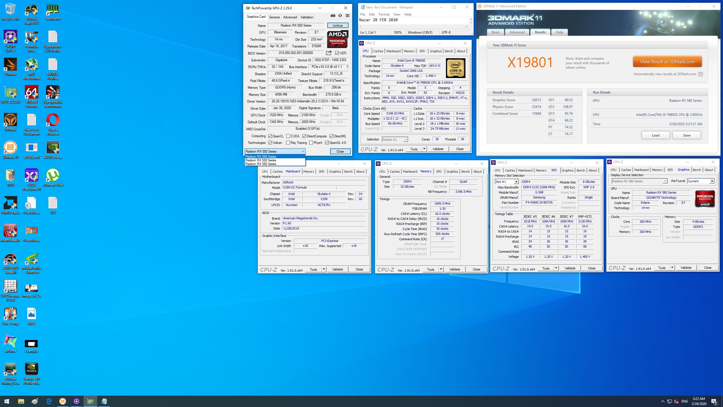Open Bench tab in CPU-Z Memory window
The width and height of the screenshot is (723, 407).
pyautogui.click(x=465, y=172)
